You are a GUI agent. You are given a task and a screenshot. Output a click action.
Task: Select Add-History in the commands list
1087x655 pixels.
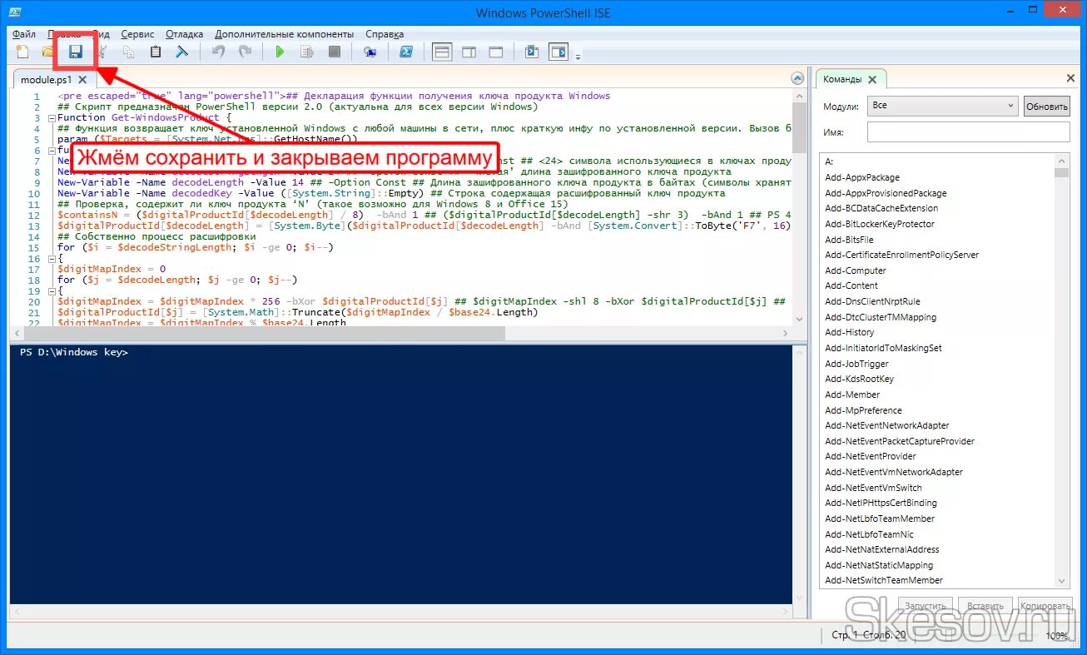coord(850,332)
